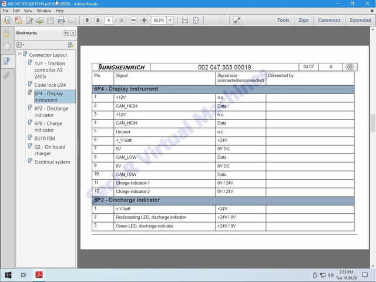Close document with menu bar X
376x282 pixels.
click(x=372, y=11)
